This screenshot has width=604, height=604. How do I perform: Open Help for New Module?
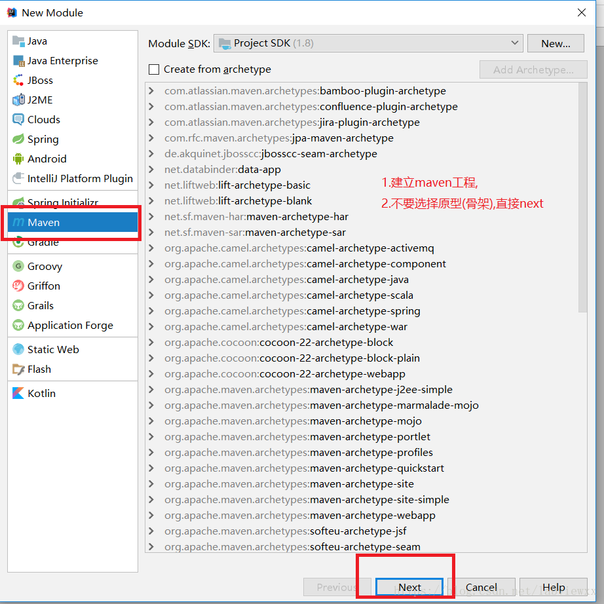pyautogui.click(x=554, y=587)
